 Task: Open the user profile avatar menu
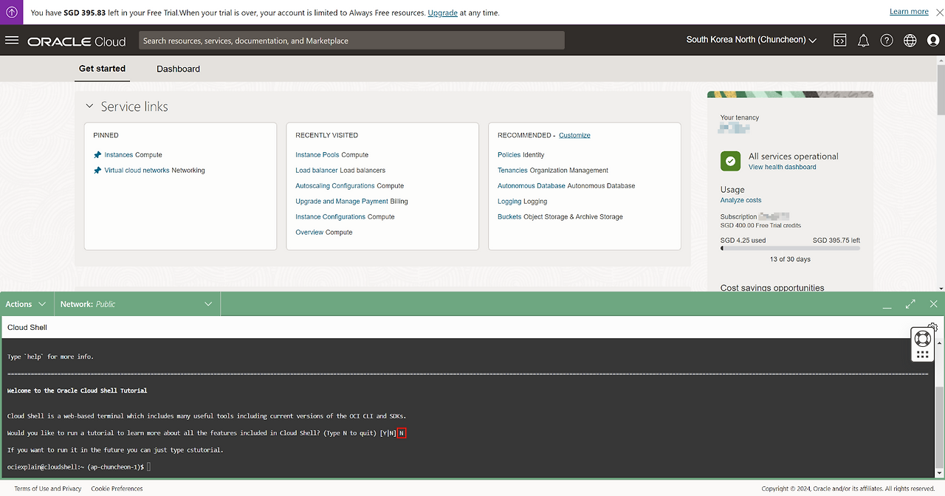pyautogui.click(x=933, y=41)
